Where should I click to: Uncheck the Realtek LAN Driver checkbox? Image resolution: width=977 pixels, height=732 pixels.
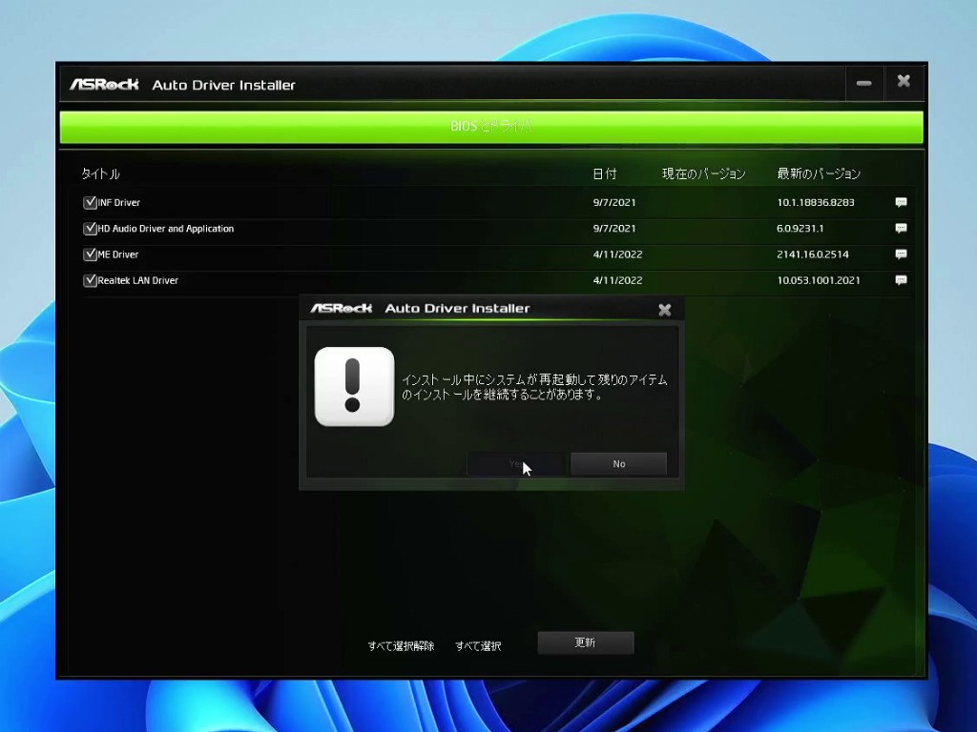click(x=90, y=280)
